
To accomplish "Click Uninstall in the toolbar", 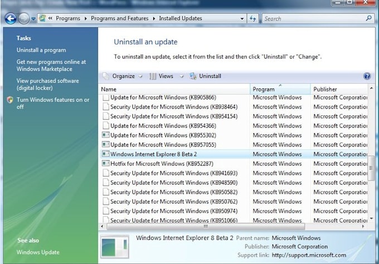I will pyautogui.click(x=206, y=76).
